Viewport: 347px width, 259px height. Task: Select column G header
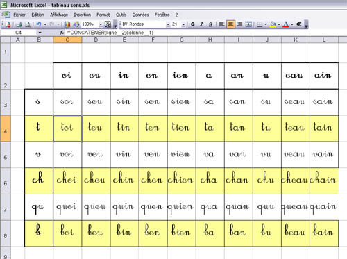click(x=182, y=40)
